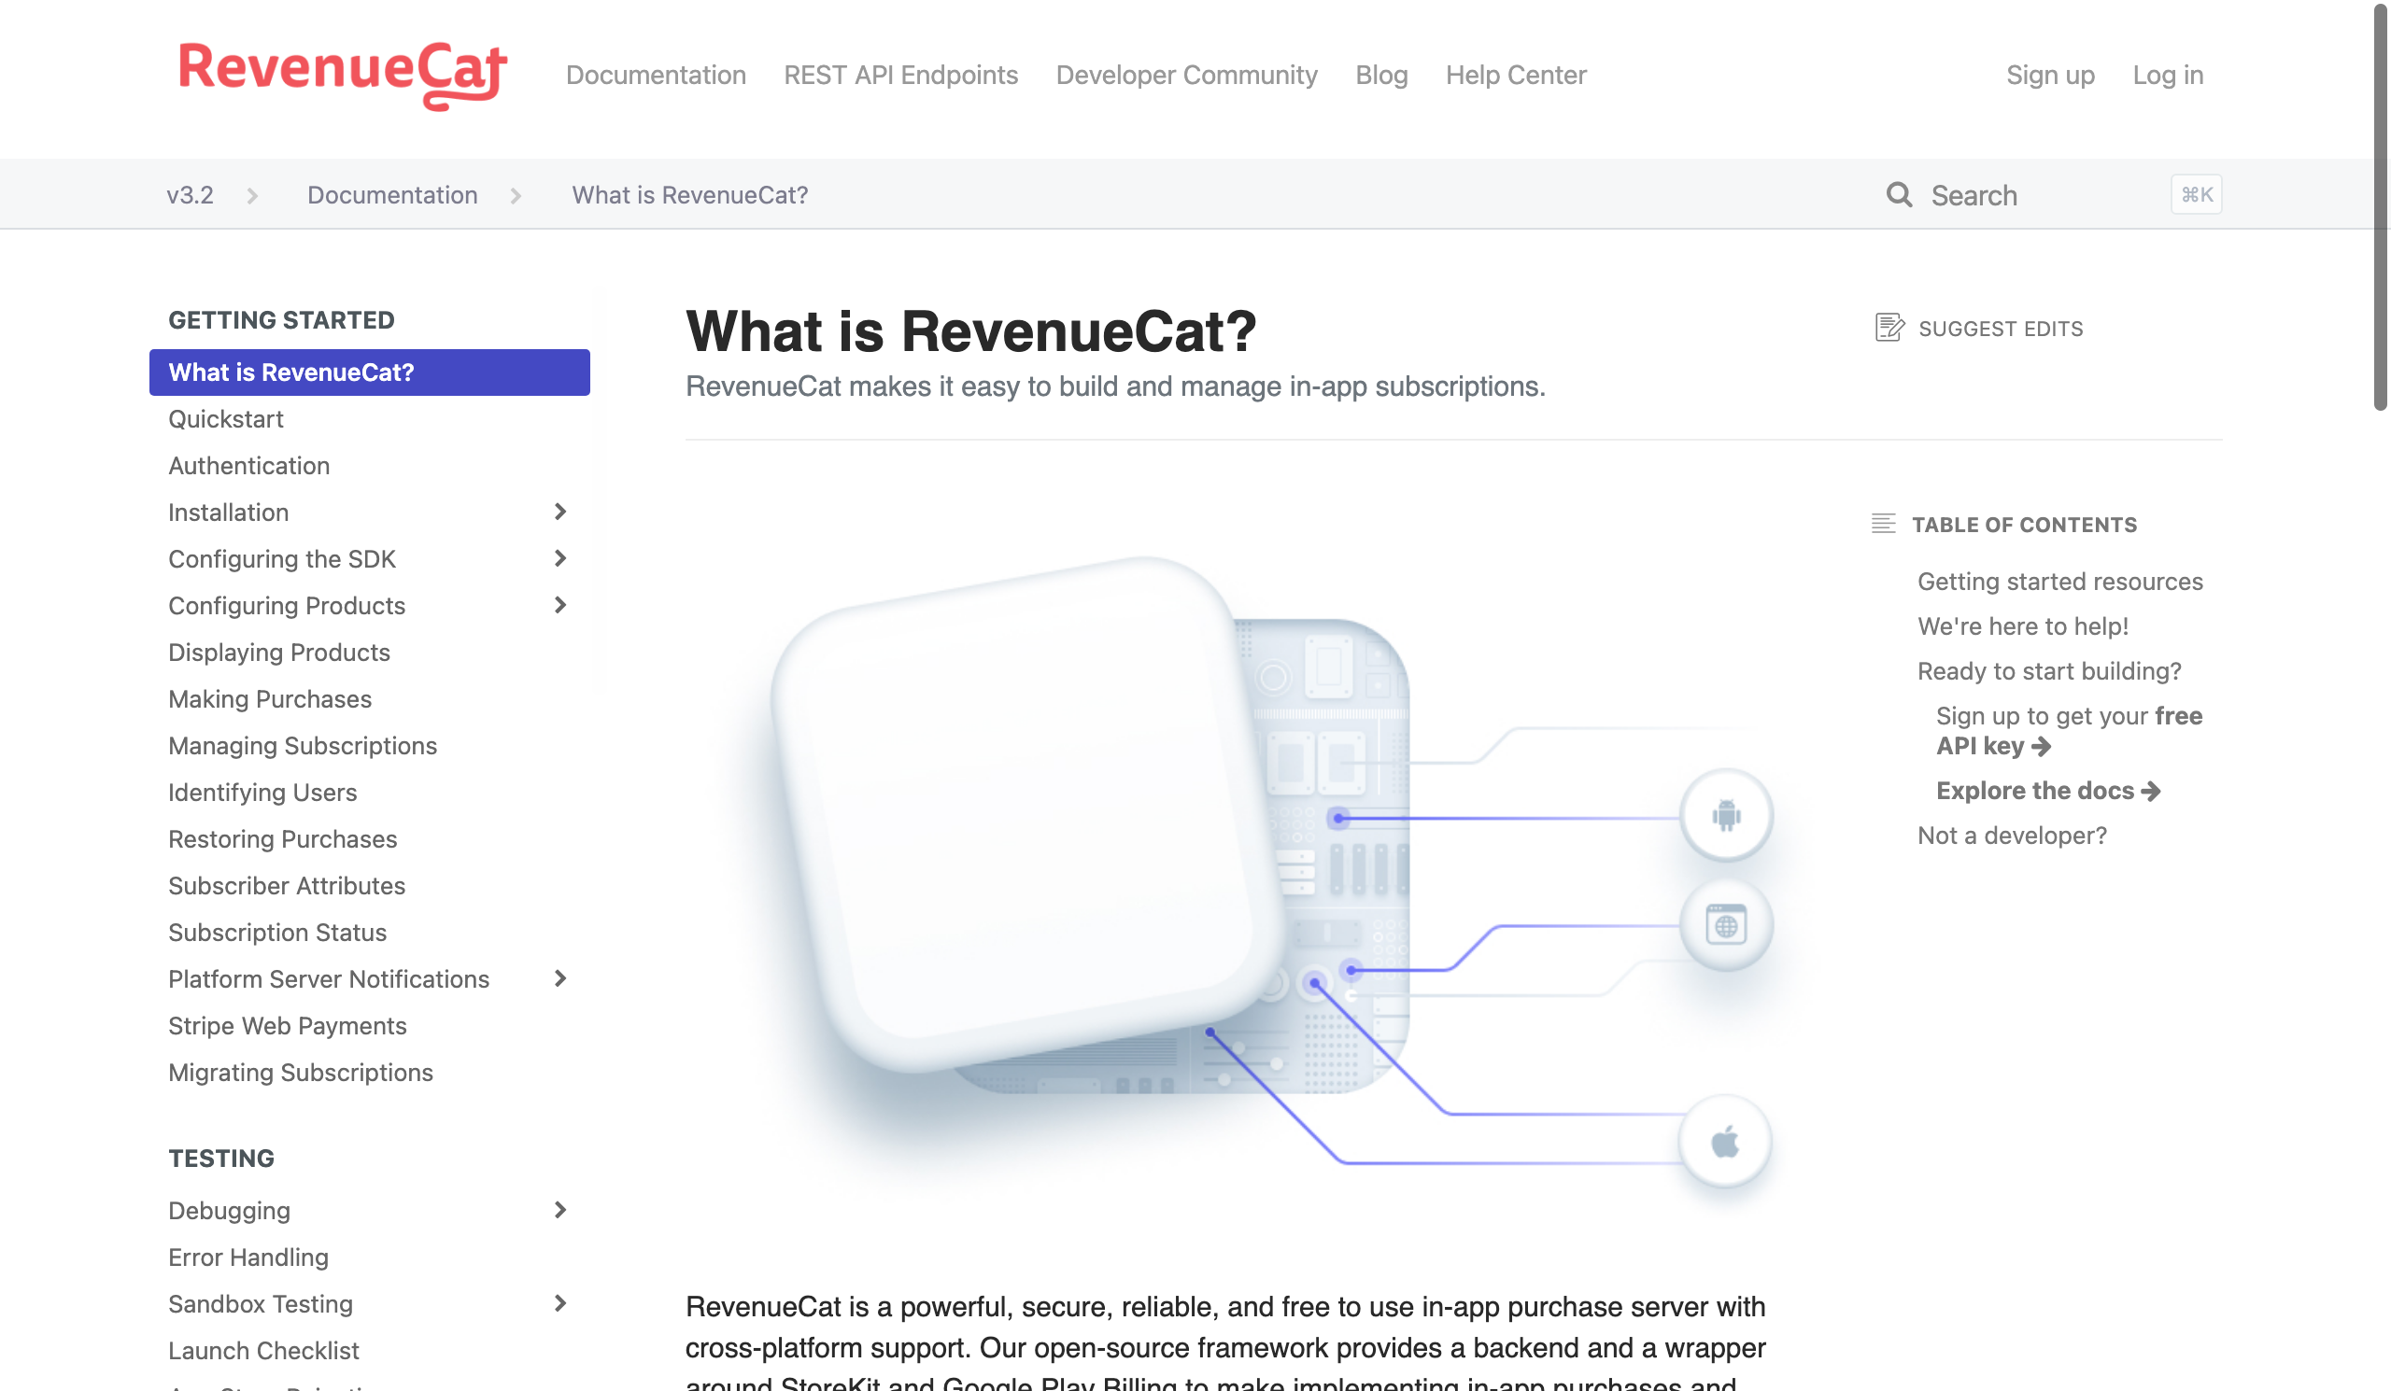Screen dimensions: 2391x1391
Task: Expand Configuring the SDK section
Action: (559, 558)
